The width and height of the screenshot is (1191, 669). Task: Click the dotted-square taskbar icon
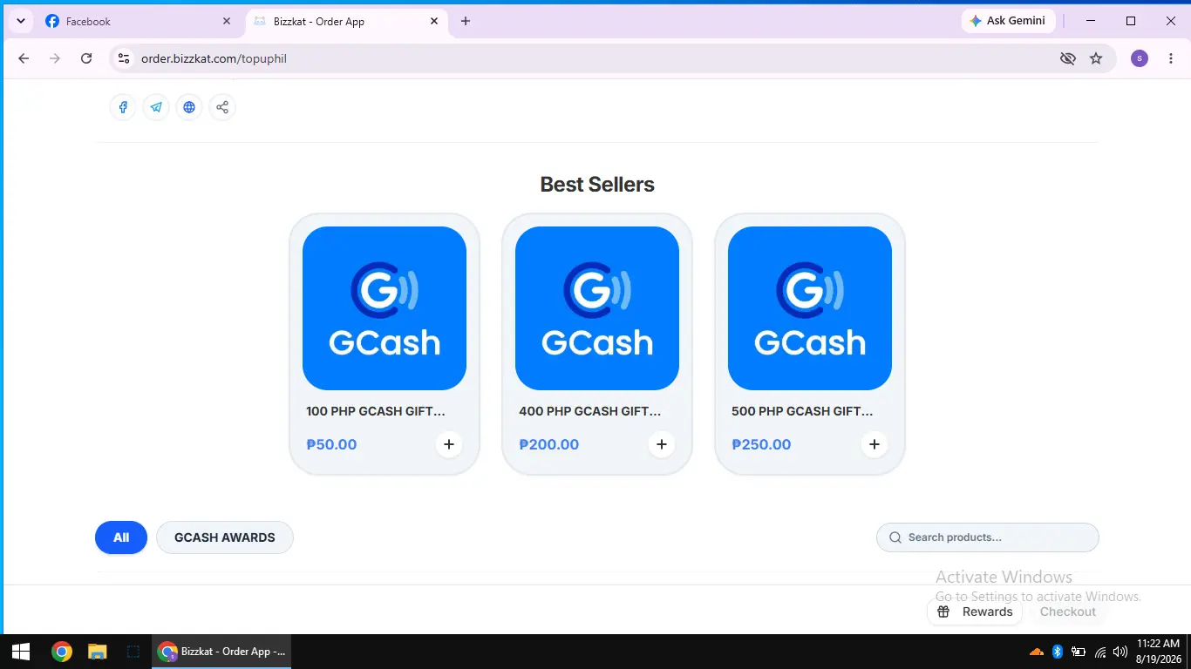[133, 652]
